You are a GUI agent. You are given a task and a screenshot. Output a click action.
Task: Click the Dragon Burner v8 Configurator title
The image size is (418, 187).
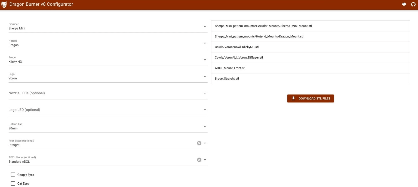click(41, 4)
